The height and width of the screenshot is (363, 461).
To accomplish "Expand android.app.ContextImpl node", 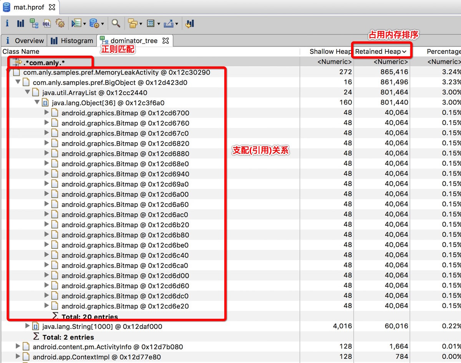I will click(18, 356).
